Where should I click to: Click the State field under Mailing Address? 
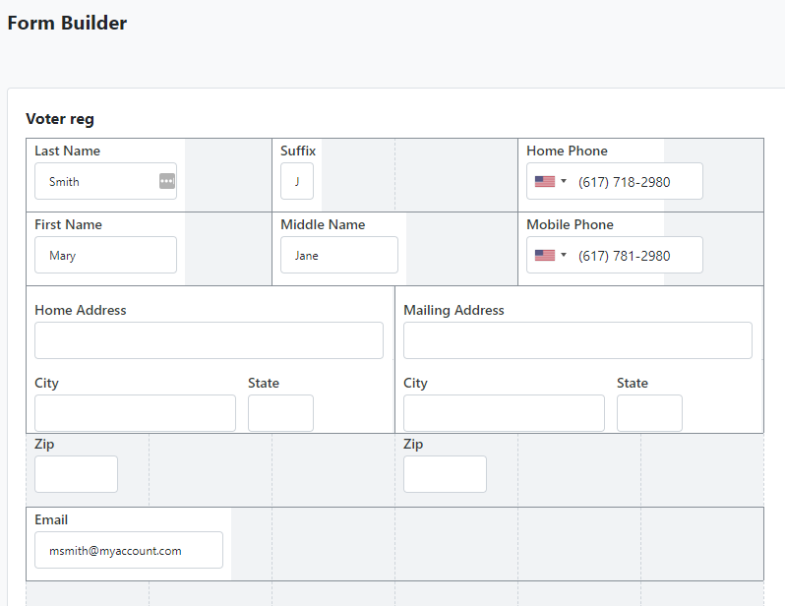(649, 413)
